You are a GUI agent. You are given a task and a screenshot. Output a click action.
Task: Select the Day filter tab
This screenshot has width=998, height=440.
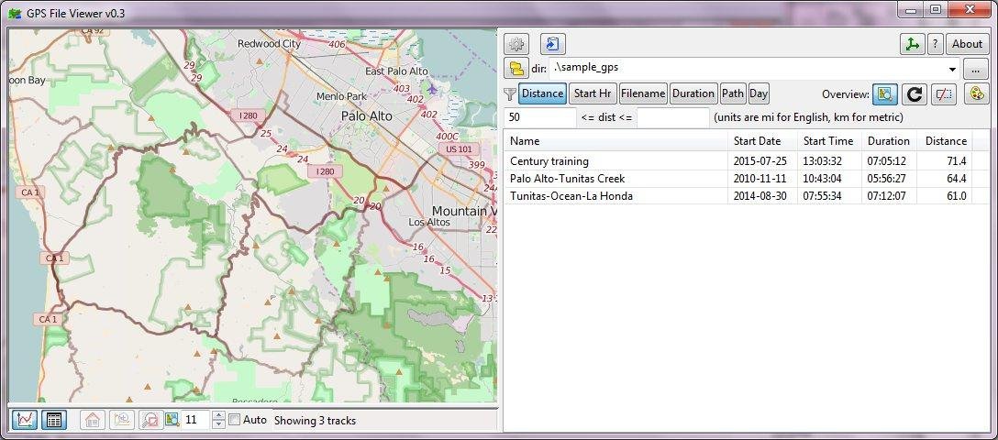(x=759, y=93)
